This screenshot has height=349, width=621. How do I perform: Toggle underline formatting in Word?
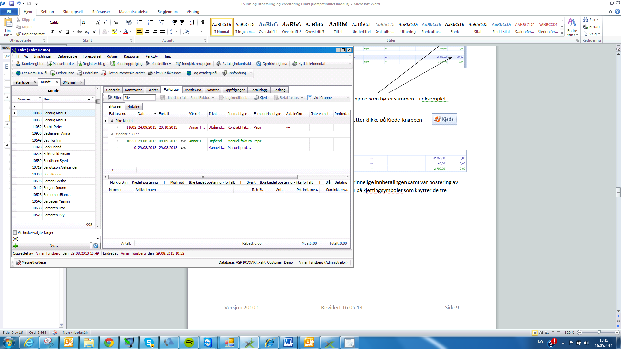click(68, 32)
